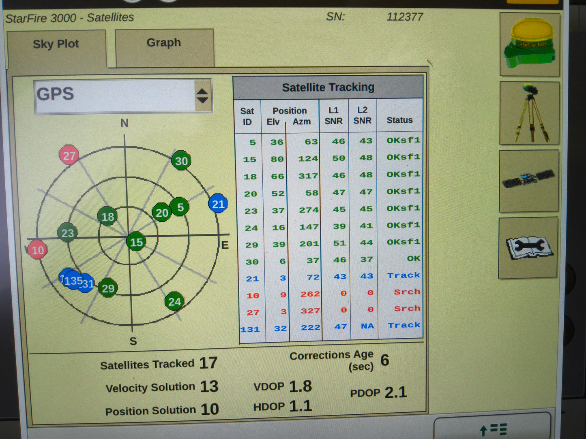586x439 pixels.
Task: Click Sat ID 18 in the tracking table
Action: [250, 177]
